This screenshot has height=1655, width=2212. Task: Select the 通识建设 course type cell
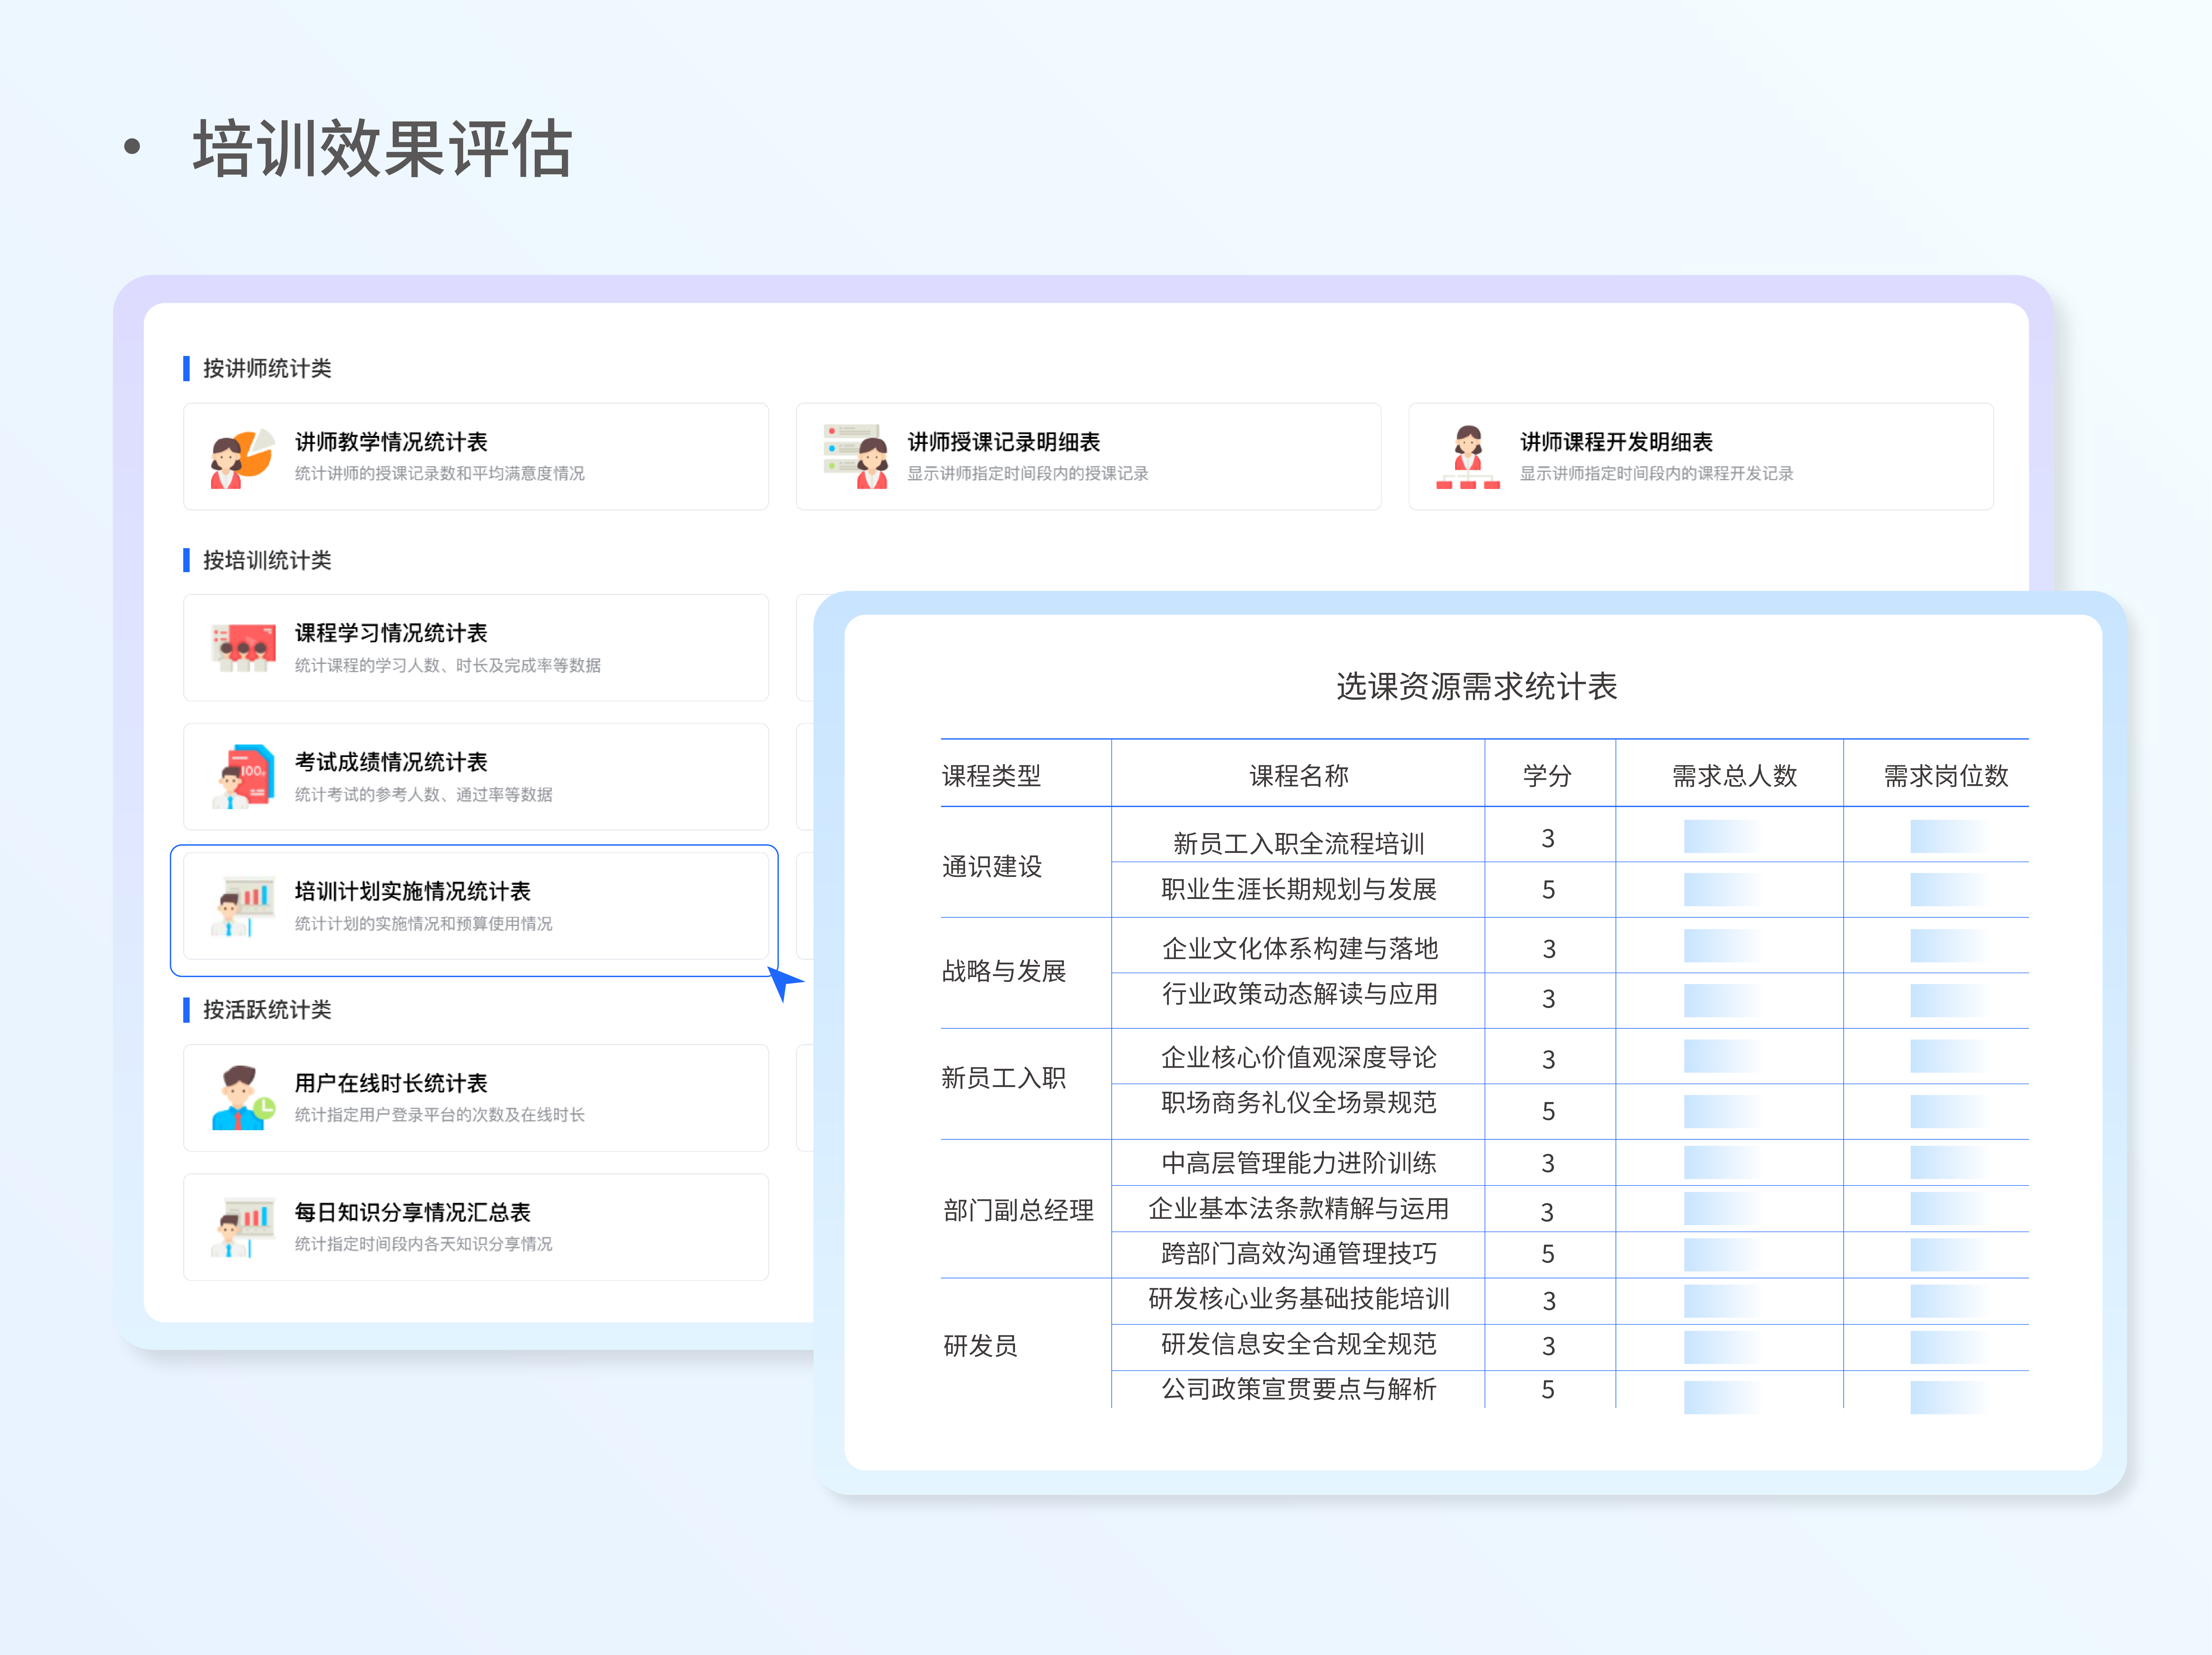992,866
